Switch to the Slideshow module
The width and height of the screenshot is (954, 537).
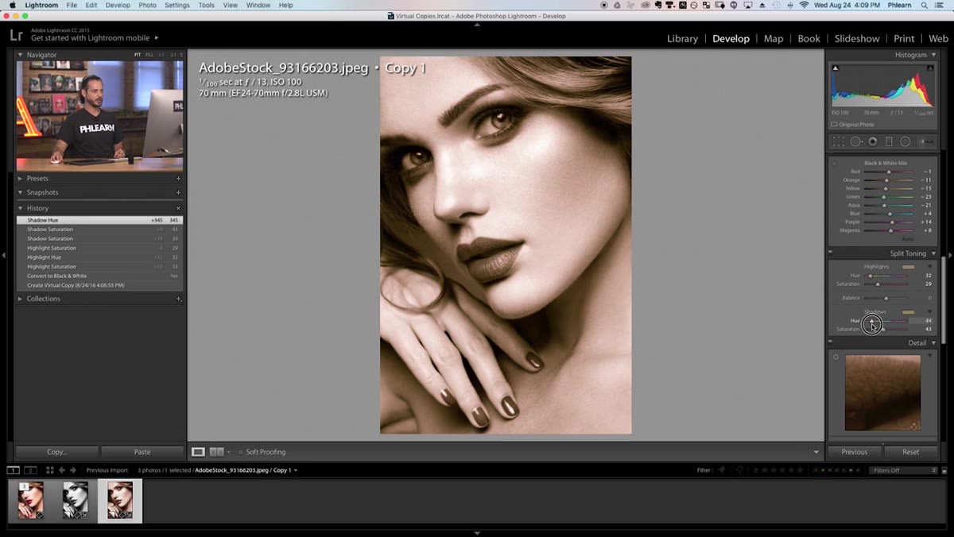[x=857, y=38]
